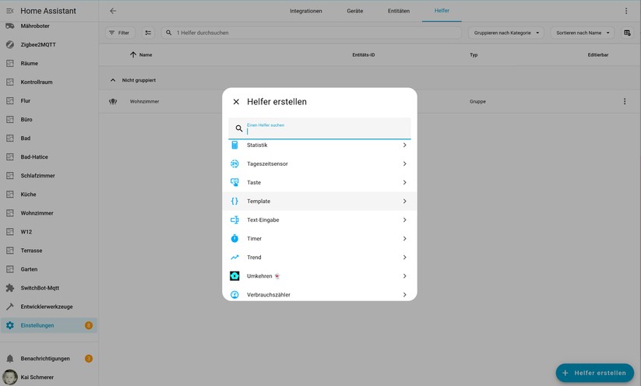Switch to the Integrationen tab
Screen dimensions: 641x386
pos(305,11)
